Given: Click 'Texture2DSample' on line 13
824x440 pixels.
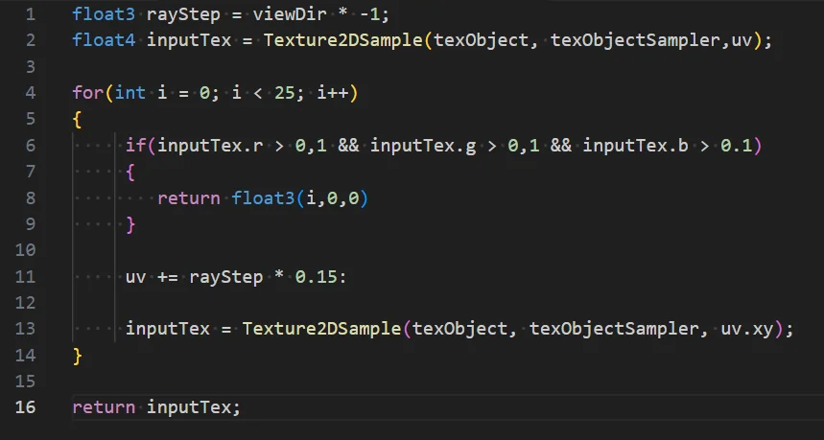Looking at the screenshot, I should click(321, 329).
